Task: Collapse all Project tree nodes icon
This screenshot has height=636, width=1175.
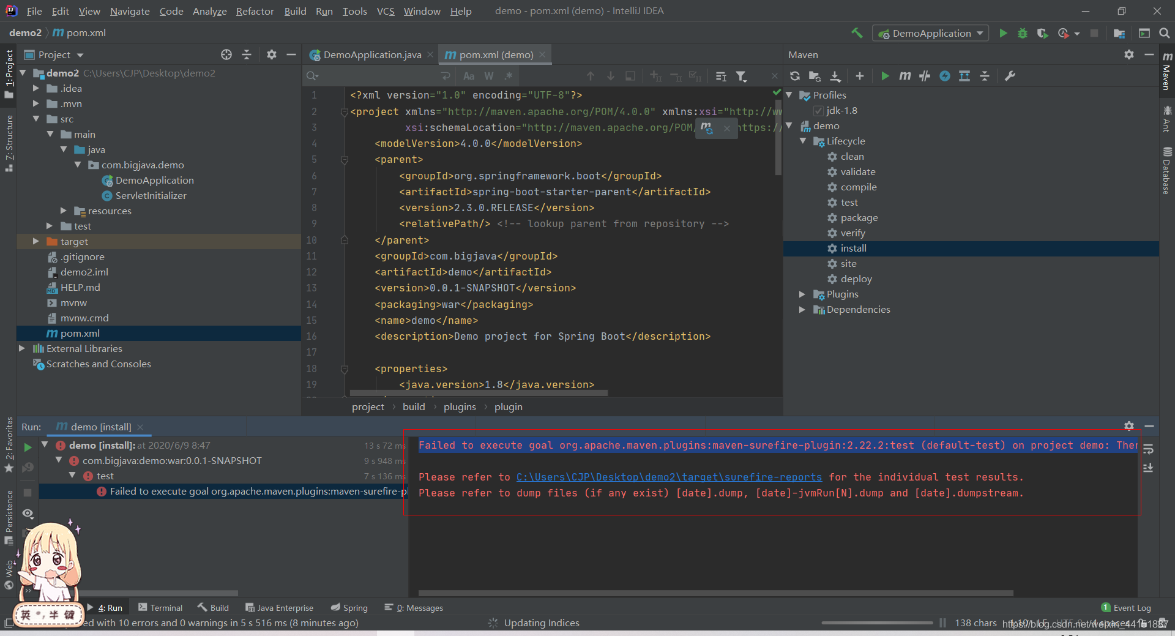Action: [247, 54]
